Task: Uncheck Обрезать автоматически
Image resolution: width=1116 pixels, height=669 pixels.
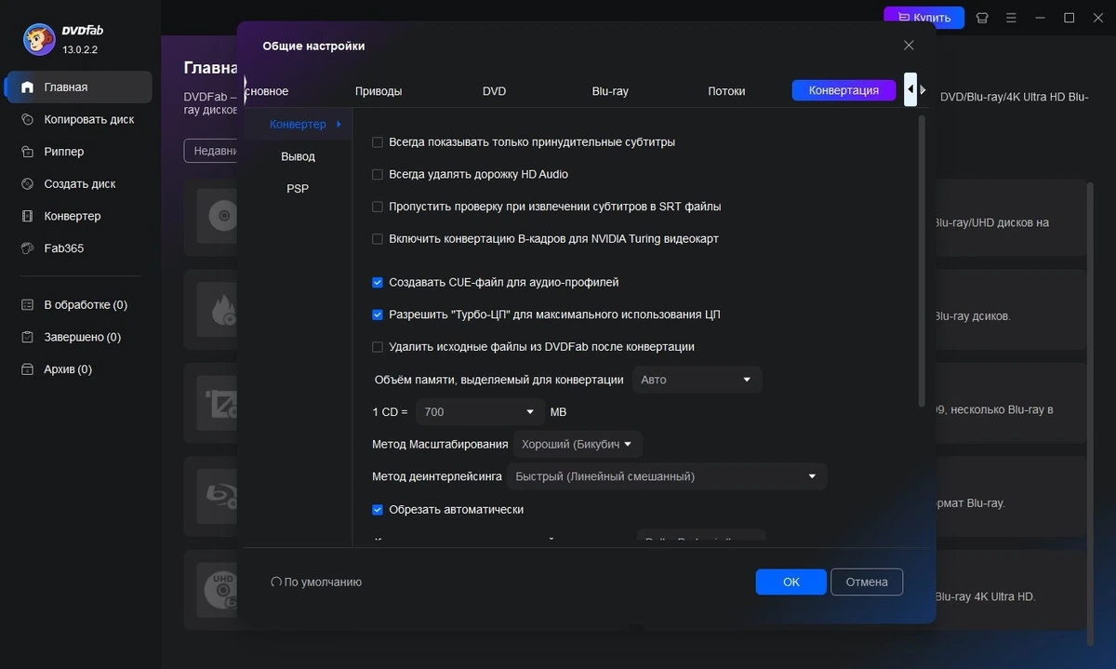Action: [378, 510]
